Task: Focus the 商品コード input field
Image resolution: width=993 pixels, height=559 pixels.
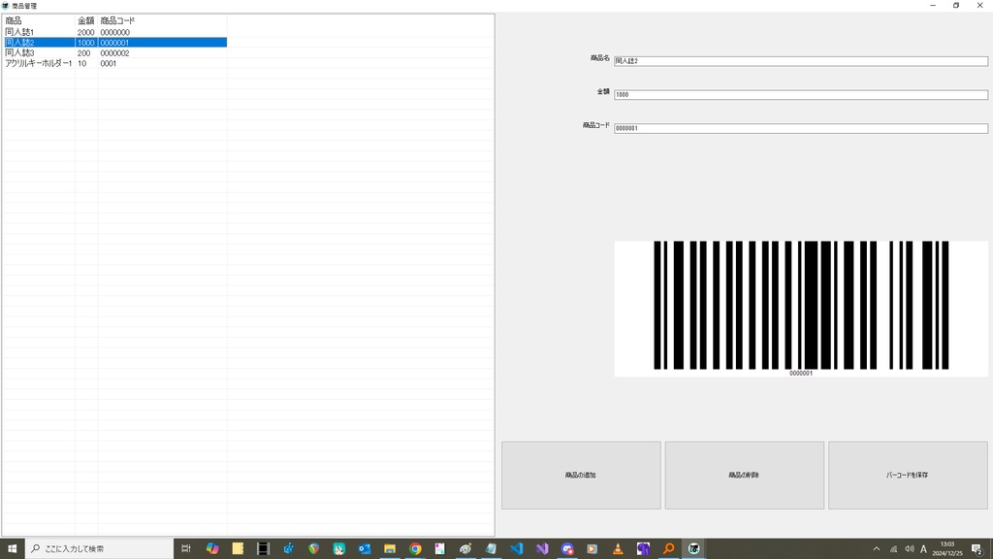Action: [x=800, y=128]
